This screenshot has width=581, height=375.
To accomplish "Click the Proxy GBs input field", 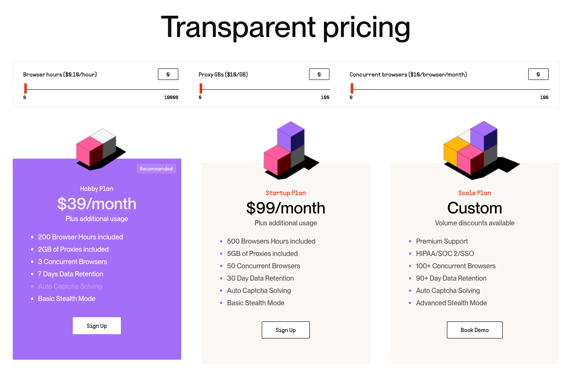I will click(x=319, y=74).
